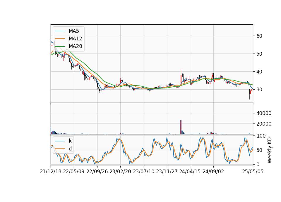Click the tallest volume bar spike
This screenshot has width=281, height=202.
point(181,127)
